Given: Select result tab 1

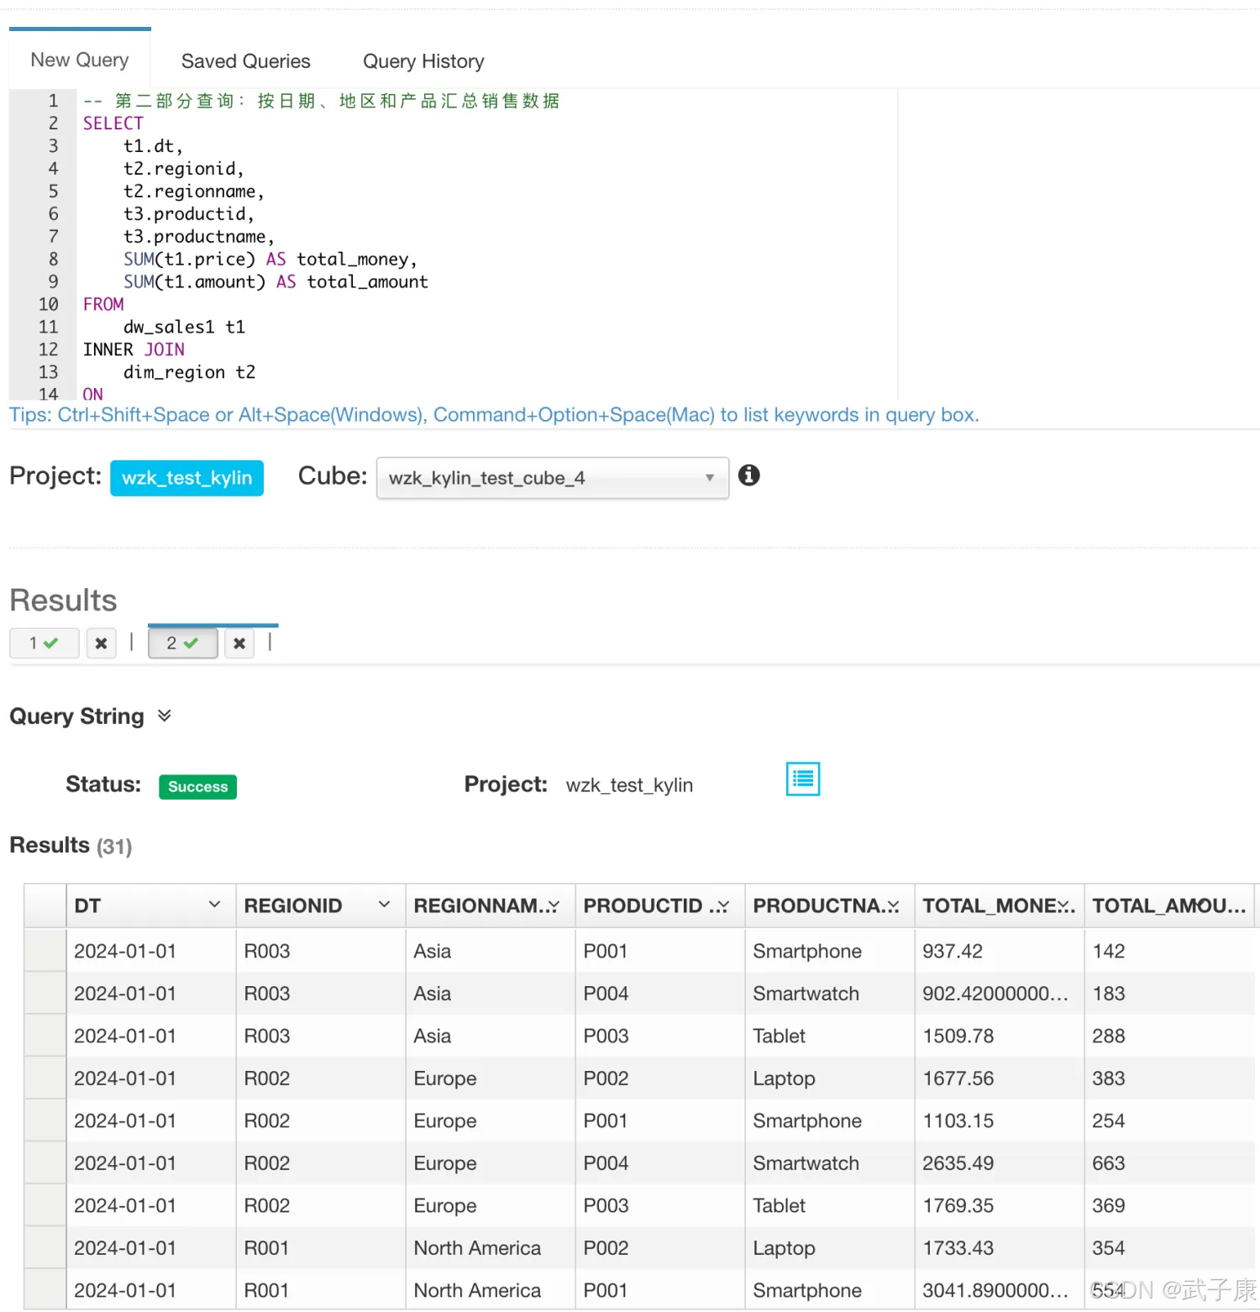Looking at the screenshot, I should [44, 643].
